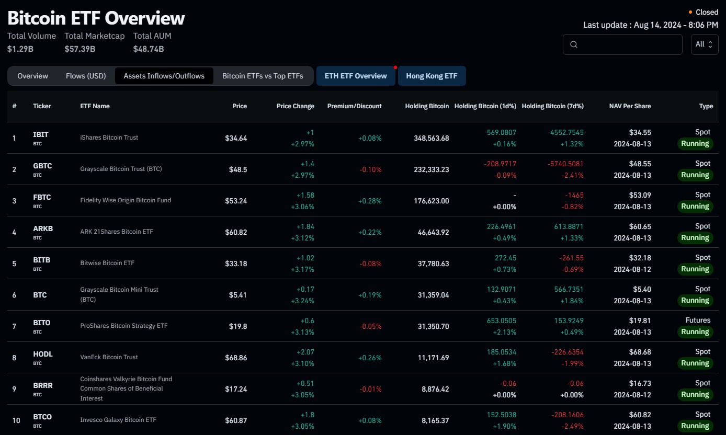Select Assets Inflows/Outflows tab
Image resolution: width=726 pixels, height=435 pixels.
tap(164, 76)
